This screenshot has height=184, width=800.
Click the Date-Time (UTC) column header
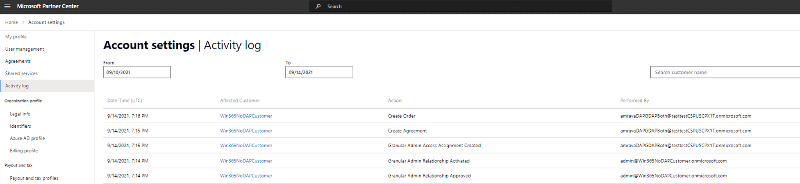125,100
